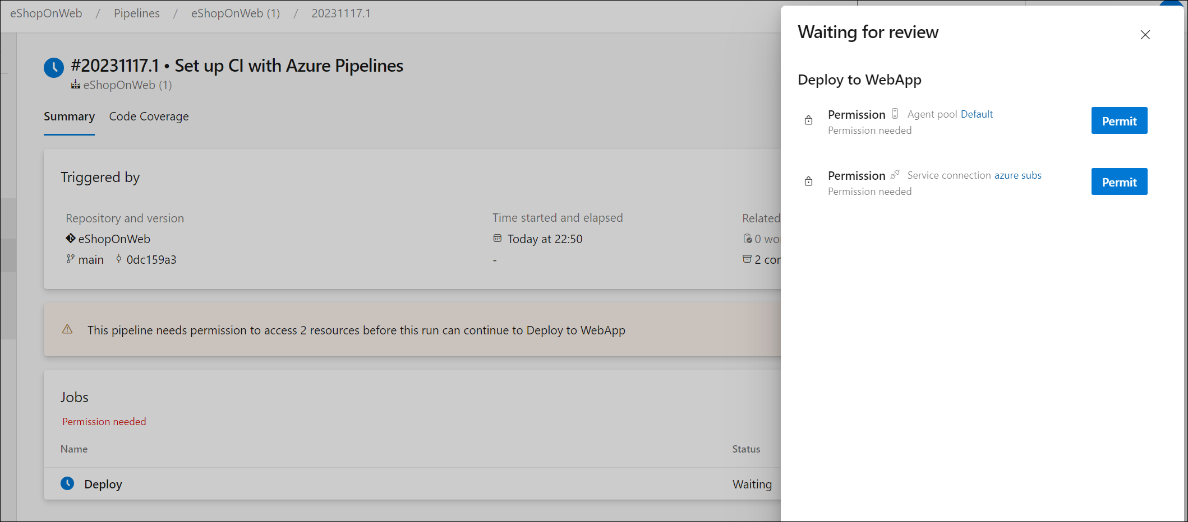Click the service connection plug icon
Viewport: 1188px width, 522px height.
click(x=895, y=175)
